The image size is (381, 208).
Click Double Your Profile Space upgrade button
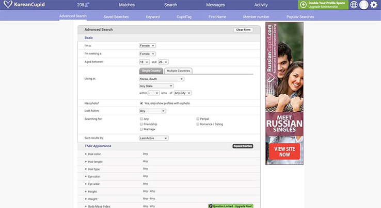pyautogui.click(x=323, y=5)
